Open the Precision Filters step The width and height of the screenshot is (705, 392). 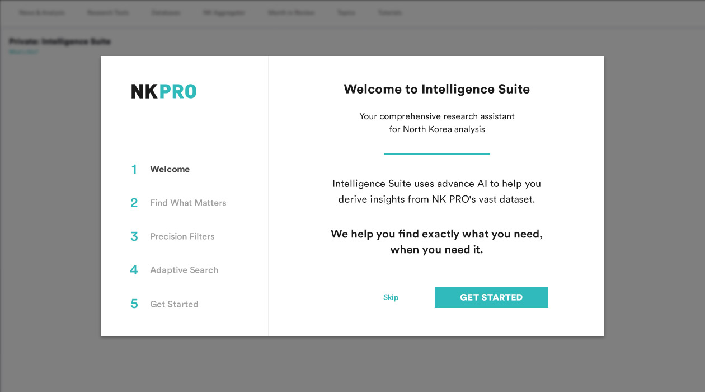tap(182, 236)
